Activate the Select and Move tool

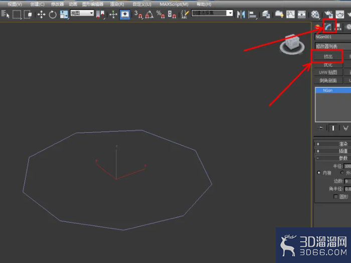click(41, 15)
